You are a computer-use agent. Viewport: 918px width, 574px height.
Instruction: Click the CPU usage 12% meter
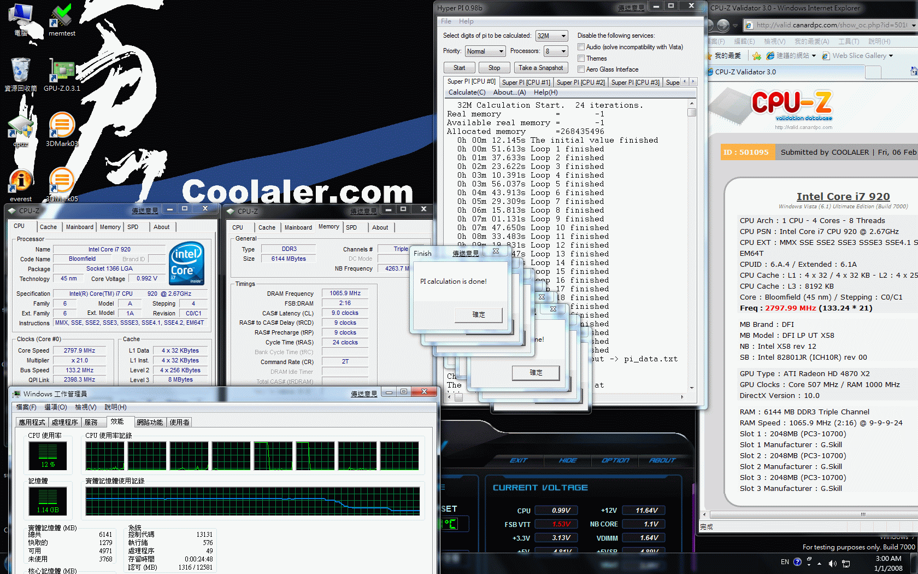(x=48, y=456)
